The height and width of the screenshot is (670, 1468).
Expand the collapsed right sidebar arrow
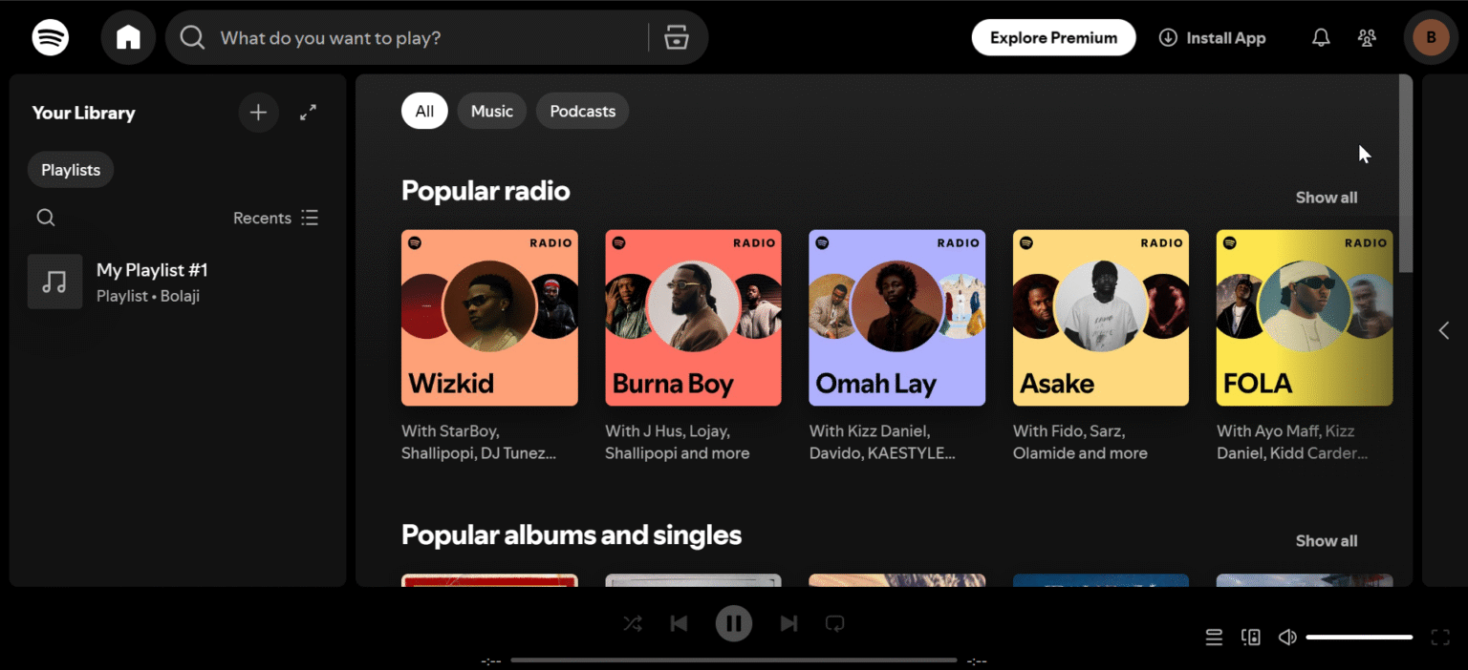pos(1443,330)
